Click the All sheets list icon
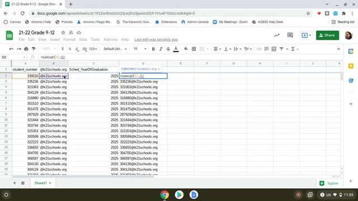 (x=22, y=183)
